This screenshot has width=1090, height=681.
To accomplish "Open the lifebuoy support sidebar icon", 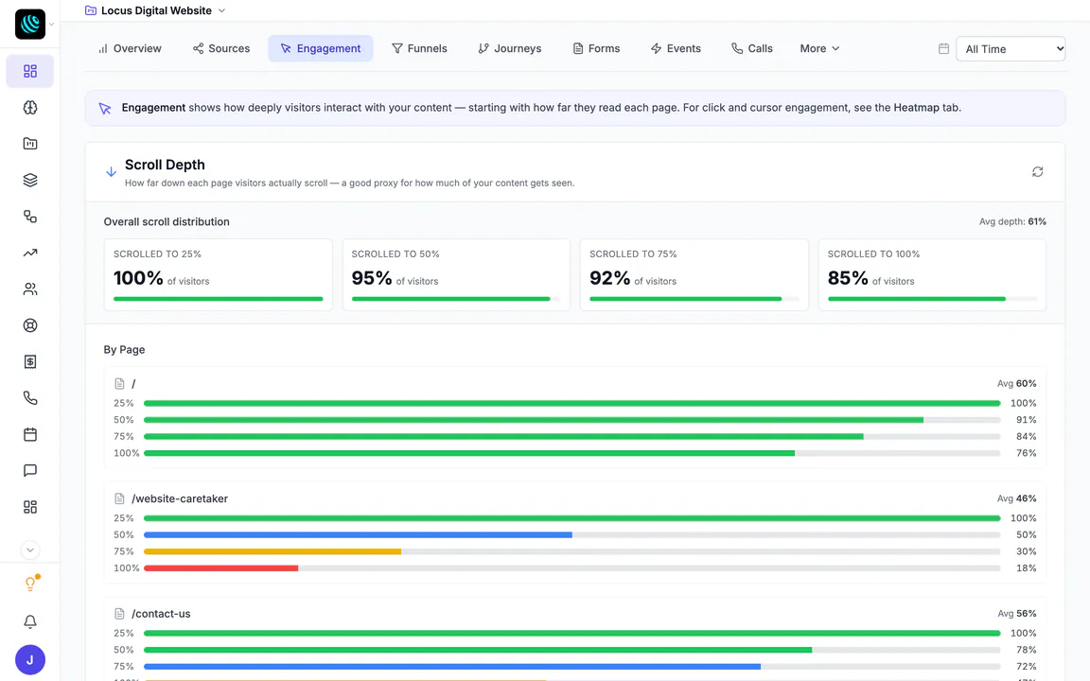I will coord(30,325).
